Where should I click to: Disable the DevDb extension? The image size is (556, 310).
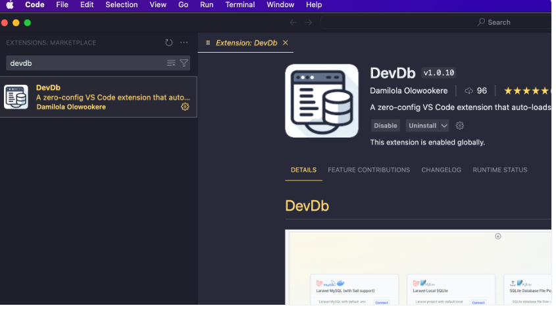point(386,126)
